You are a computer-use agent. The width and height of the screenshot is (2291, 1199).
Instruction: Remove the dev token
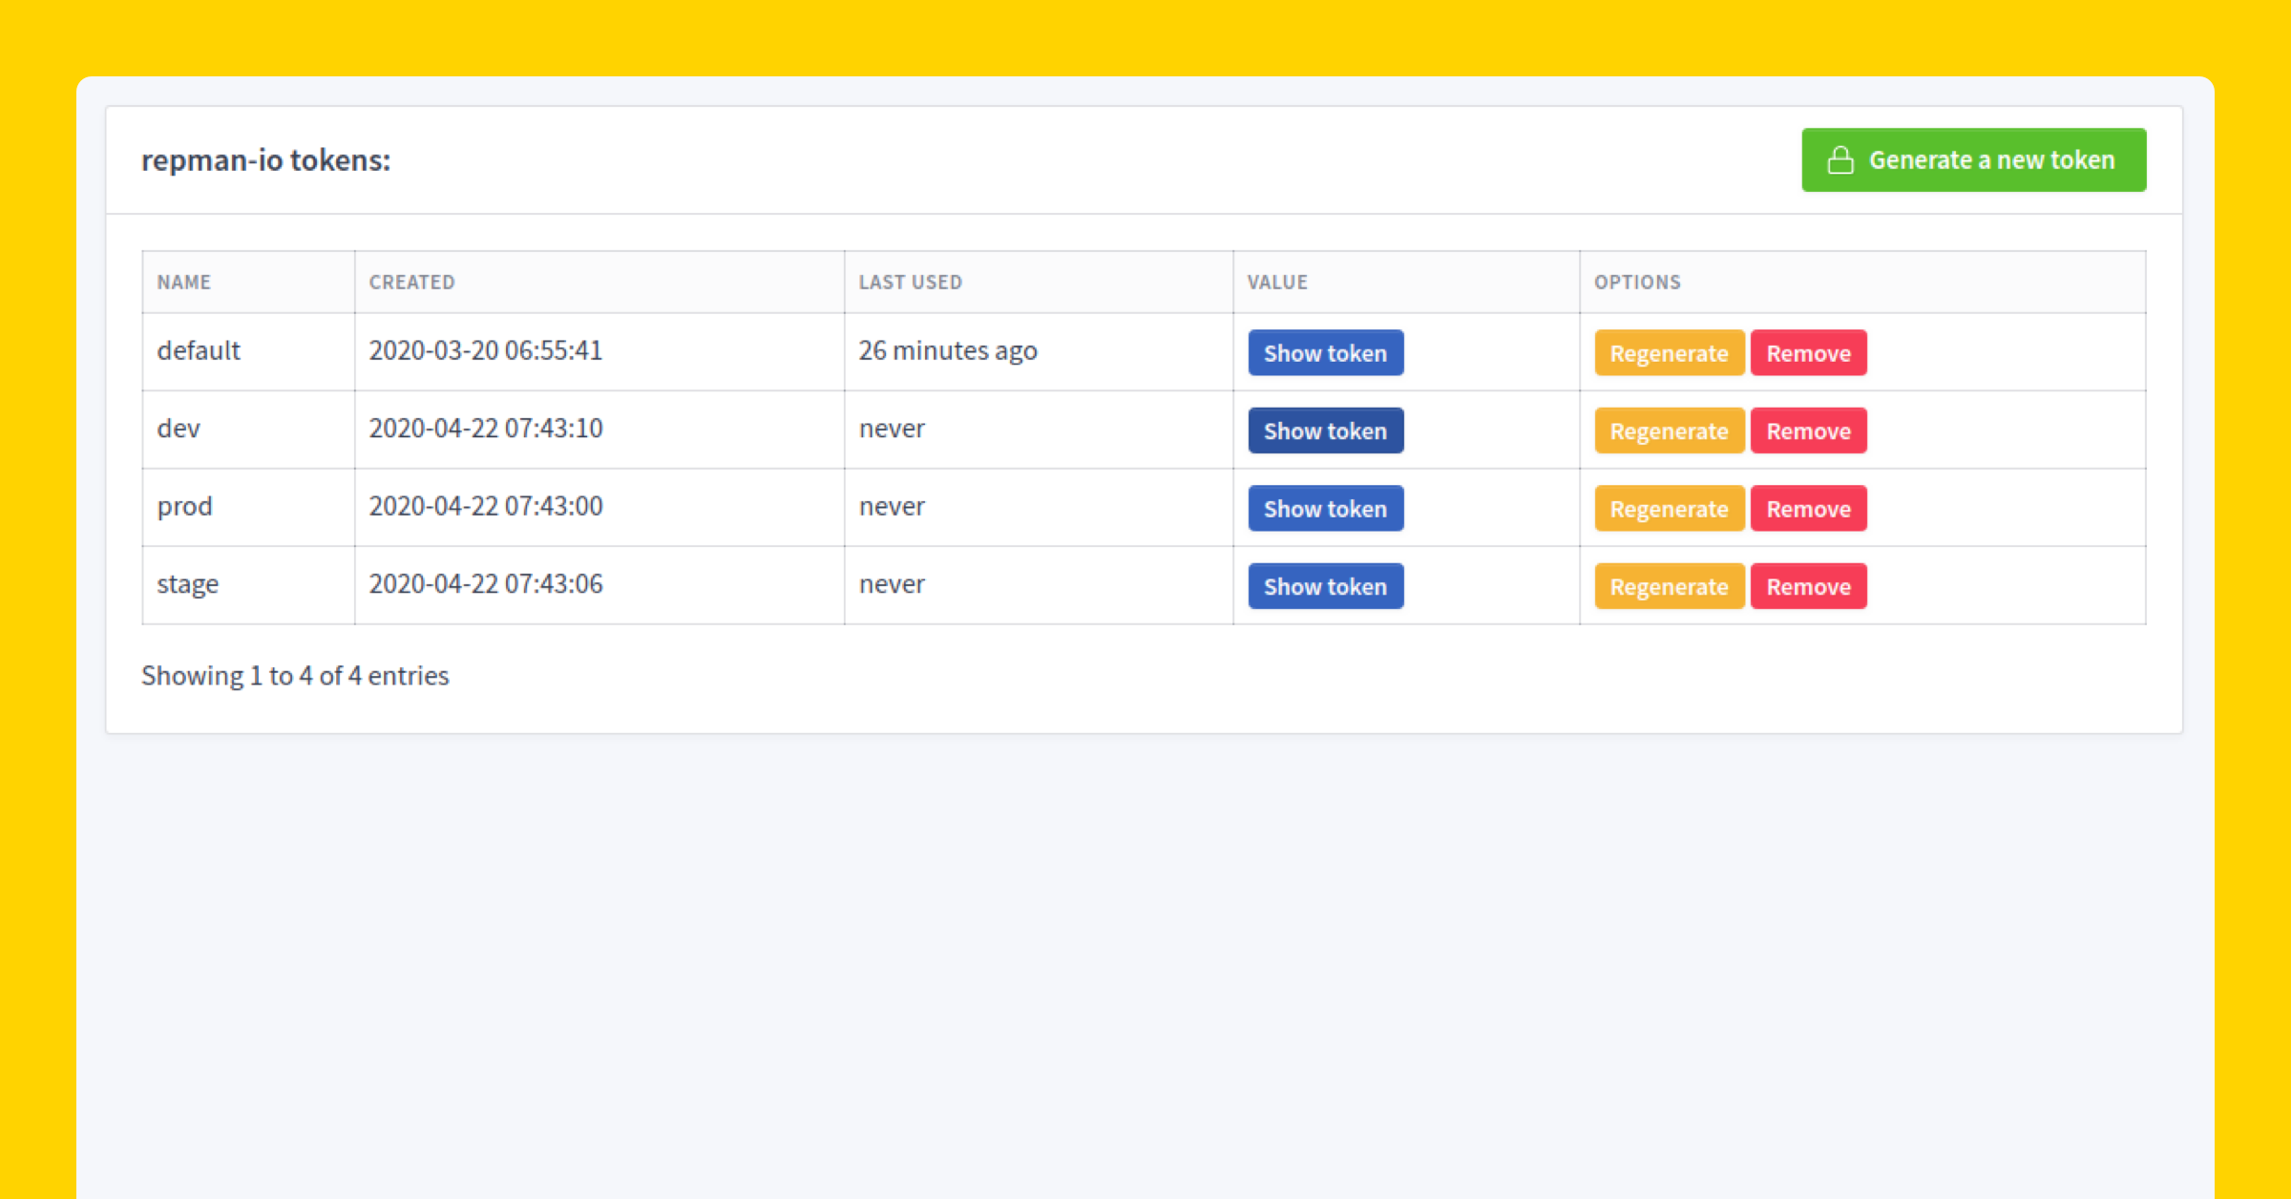click(1807, 431)
